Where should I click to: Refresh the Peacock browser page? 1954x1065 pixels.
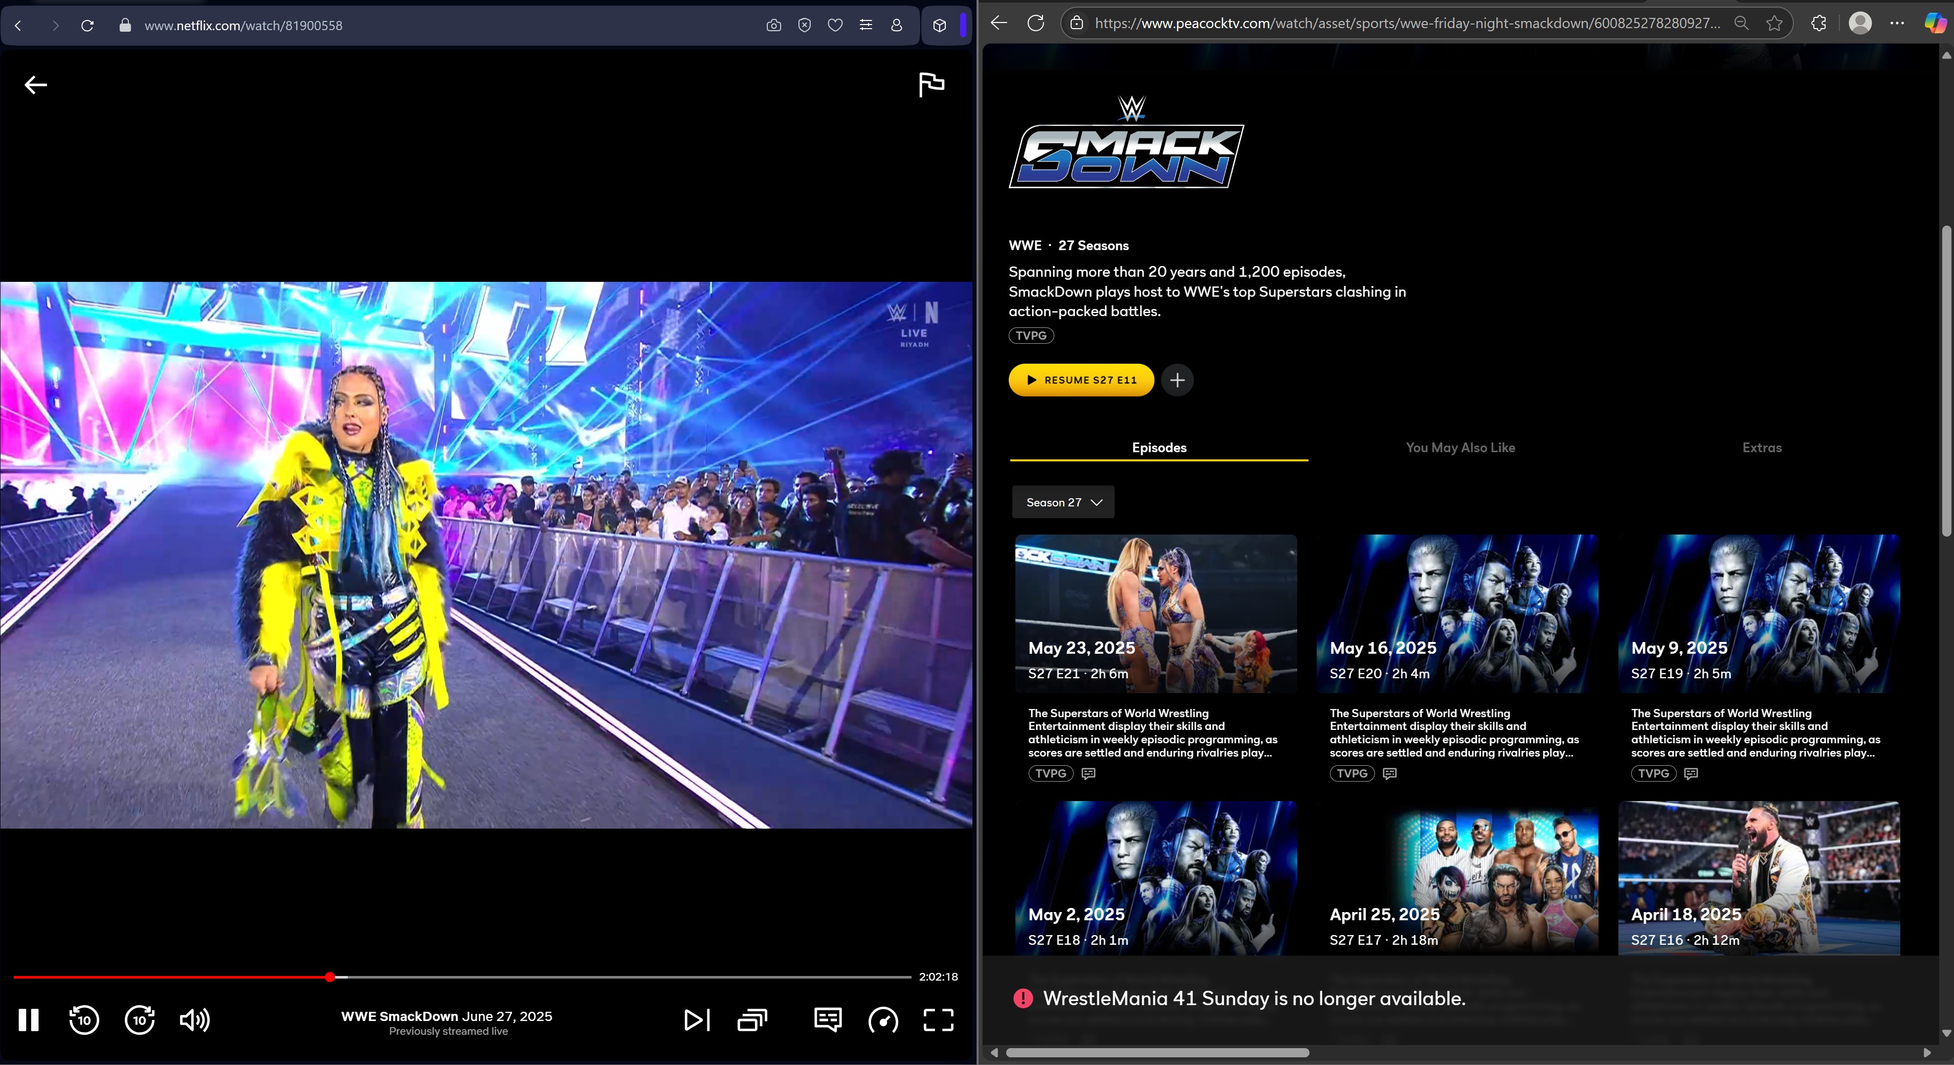coord(1035,23)
